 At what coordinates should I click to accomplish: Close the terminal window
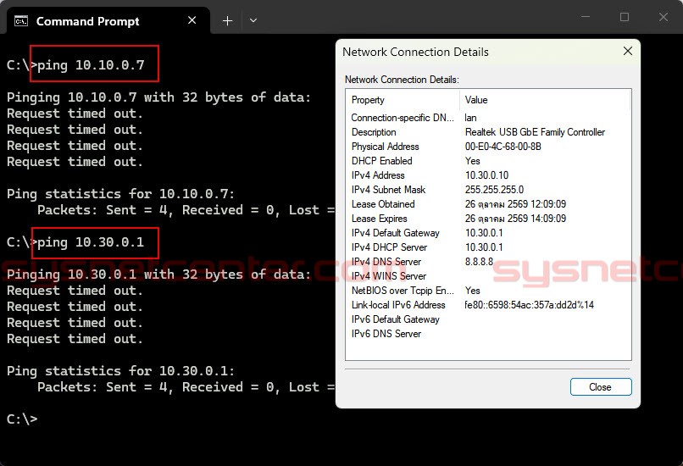pyautogui.click(x=663, y=17)
